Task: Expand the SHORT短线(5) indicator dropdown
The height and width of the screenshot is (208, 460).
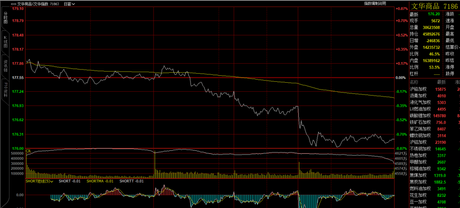Action: [39, 181]
